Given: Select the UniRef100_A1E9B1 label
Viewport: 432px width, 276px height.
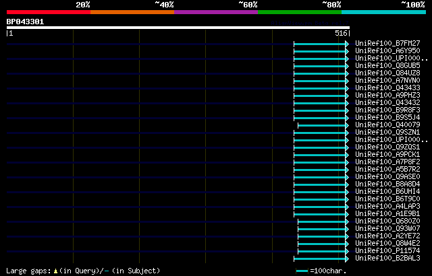Looking at the screenshot, I should [387, 214].
